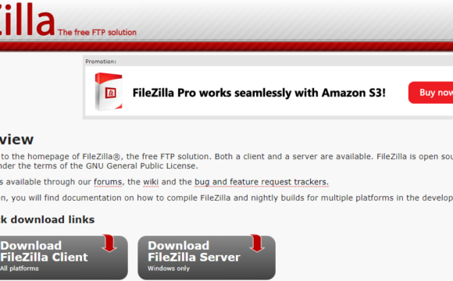Open the forums link
Screen dimensions: 453x281
[x=108, y=182]
